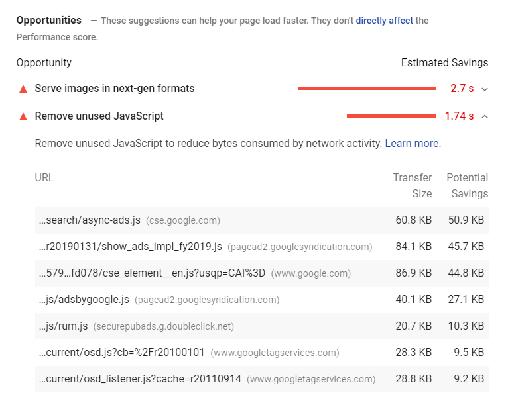Open the rum.js URL
Viewport: 510px width, 399px height.
tap(64, 326)
